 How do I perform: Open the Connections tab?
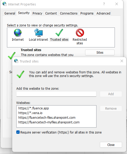click(x=69, y=13)
